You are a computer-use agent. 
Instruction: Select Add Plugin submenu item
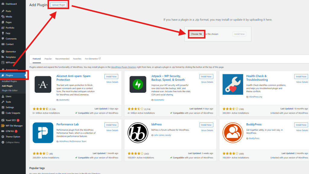(7, 86)
